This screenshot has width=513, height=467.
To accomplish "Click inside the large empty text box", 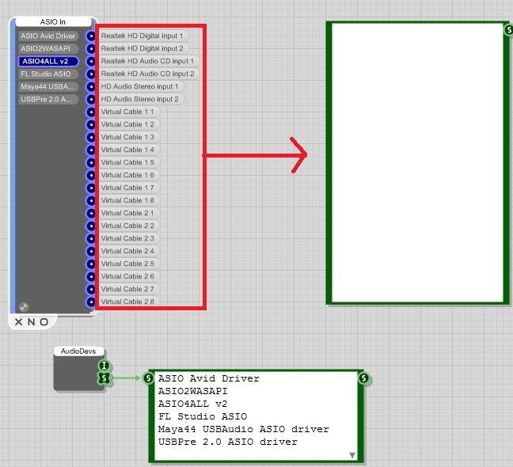I will click(416, 162).
